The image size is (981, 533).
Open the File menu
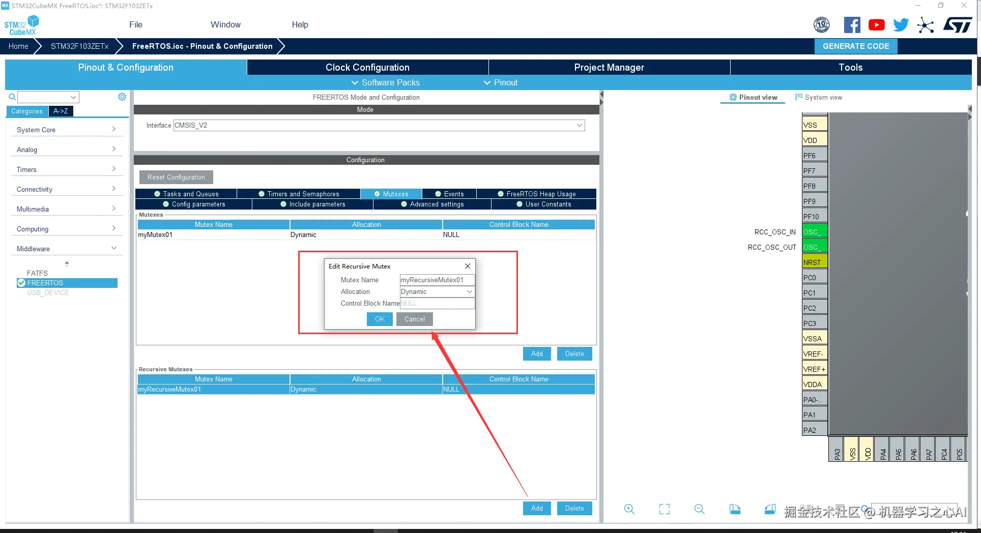click(136, 24)
